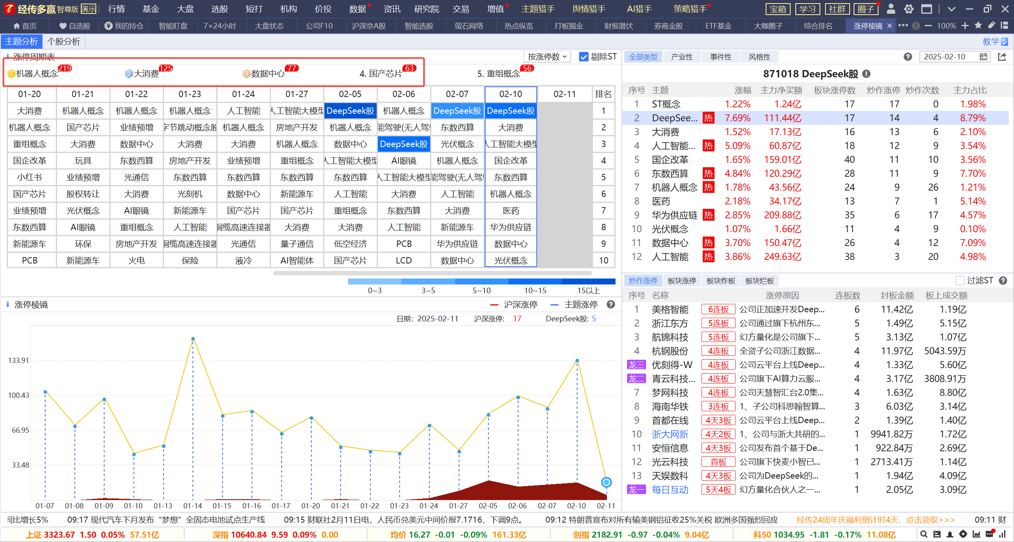Click the 产业性 theme type button
The width and height of the screenshot is (1014, 542).
682,57
